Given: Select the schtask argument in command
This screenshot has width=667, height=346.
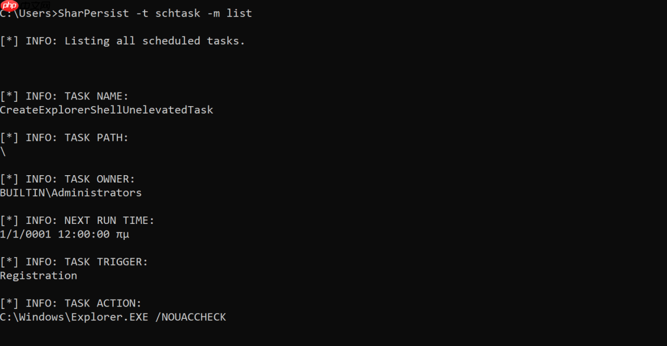Looking at the screenshot, I should tap(177, 13).
